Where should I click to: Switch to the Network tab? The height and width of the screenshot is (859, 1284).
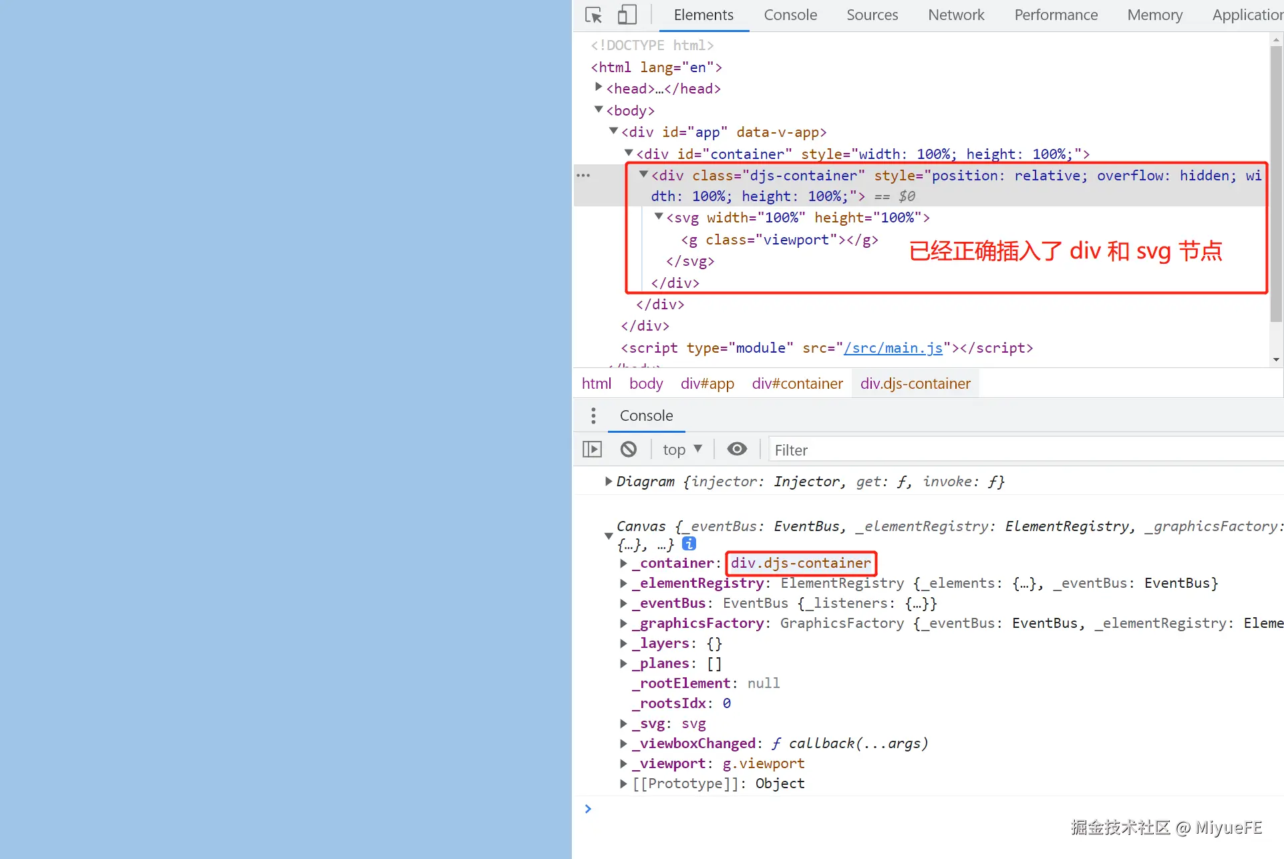click(x=955, y=15)
